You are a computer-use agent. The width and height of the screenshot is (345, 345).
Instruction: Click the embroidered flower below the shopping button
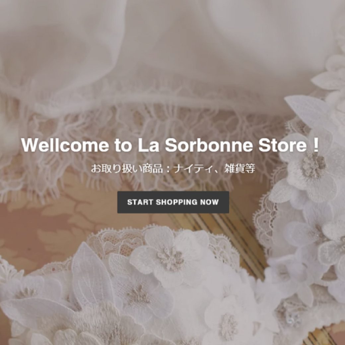[170, 256]
